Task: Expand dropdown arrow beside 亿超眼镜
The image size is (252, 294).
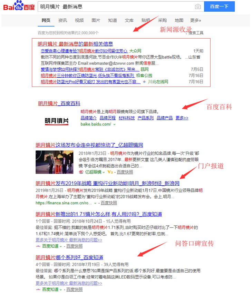Action: tap(104, 173)
